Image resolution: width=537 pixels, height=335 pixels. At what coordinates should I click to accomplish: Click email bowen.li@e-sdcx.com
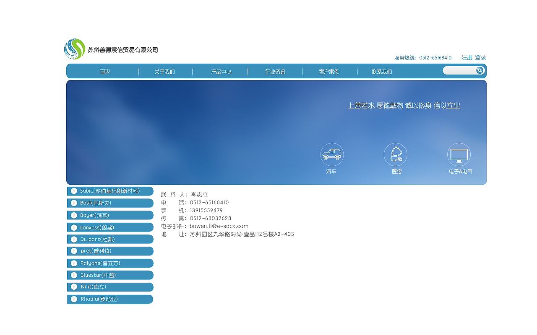219,226
